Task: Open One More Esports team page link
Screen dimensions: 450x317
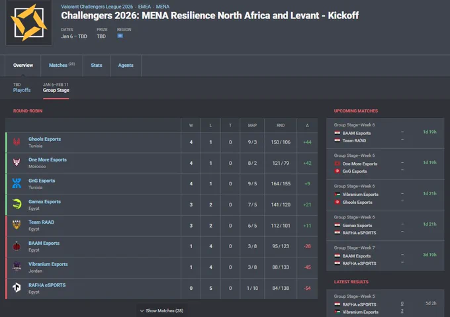Action: 48,159
